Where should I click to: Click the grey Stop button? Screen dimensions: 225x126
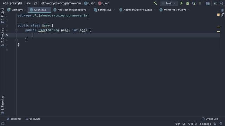coord(200,3)
